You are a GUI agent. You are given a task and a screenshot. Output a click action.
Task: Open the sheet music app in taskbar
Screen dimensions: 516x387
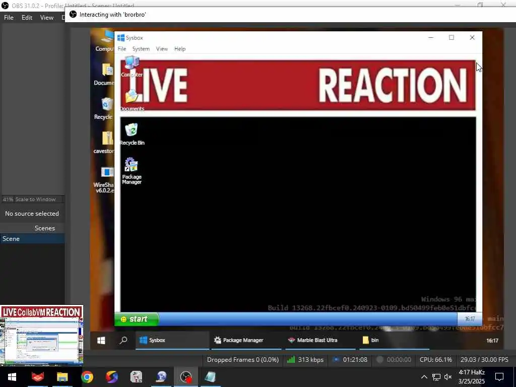[x=136, y=377]
